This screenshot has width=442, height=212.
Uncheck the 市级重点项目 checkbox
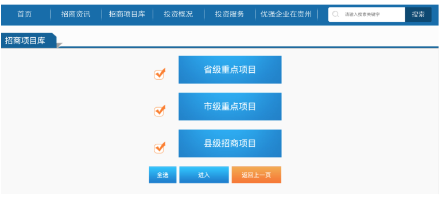[159, 111]
